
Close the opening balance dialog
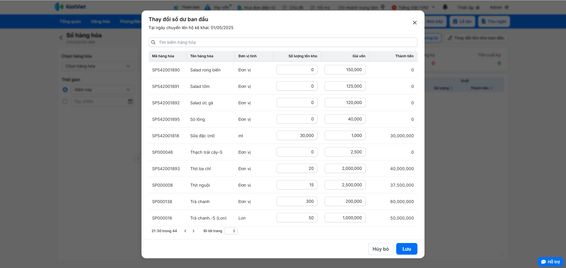(x=414, y=23)
